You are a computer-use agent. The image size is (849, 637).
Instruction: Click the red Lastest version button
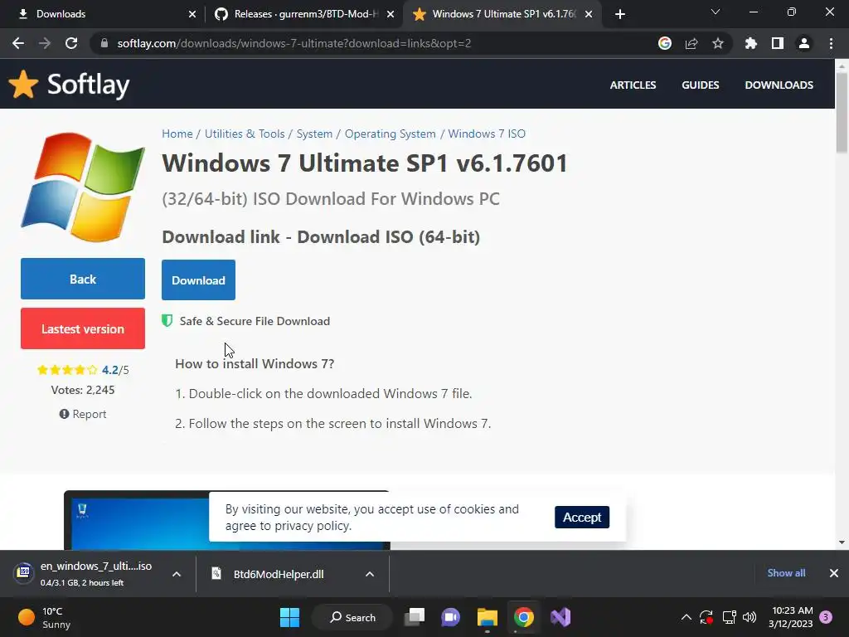83,328
